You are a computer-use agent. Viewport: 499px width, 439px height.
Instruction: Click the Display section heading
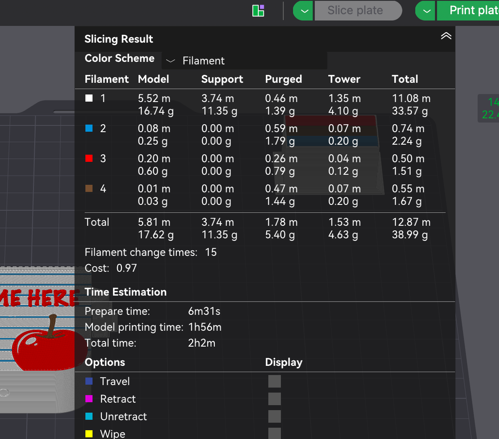(x=283, y=362)
